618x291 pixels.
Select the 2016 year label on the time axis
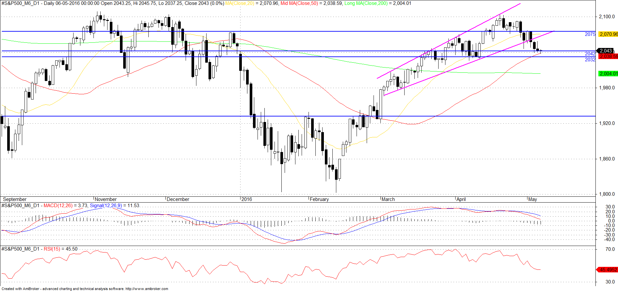click(247, 199)
